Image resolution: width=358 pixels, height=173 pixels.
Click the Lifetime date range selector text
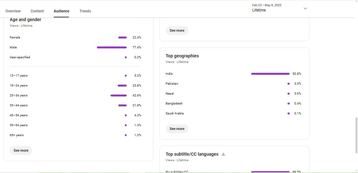(x=259, y=10)
